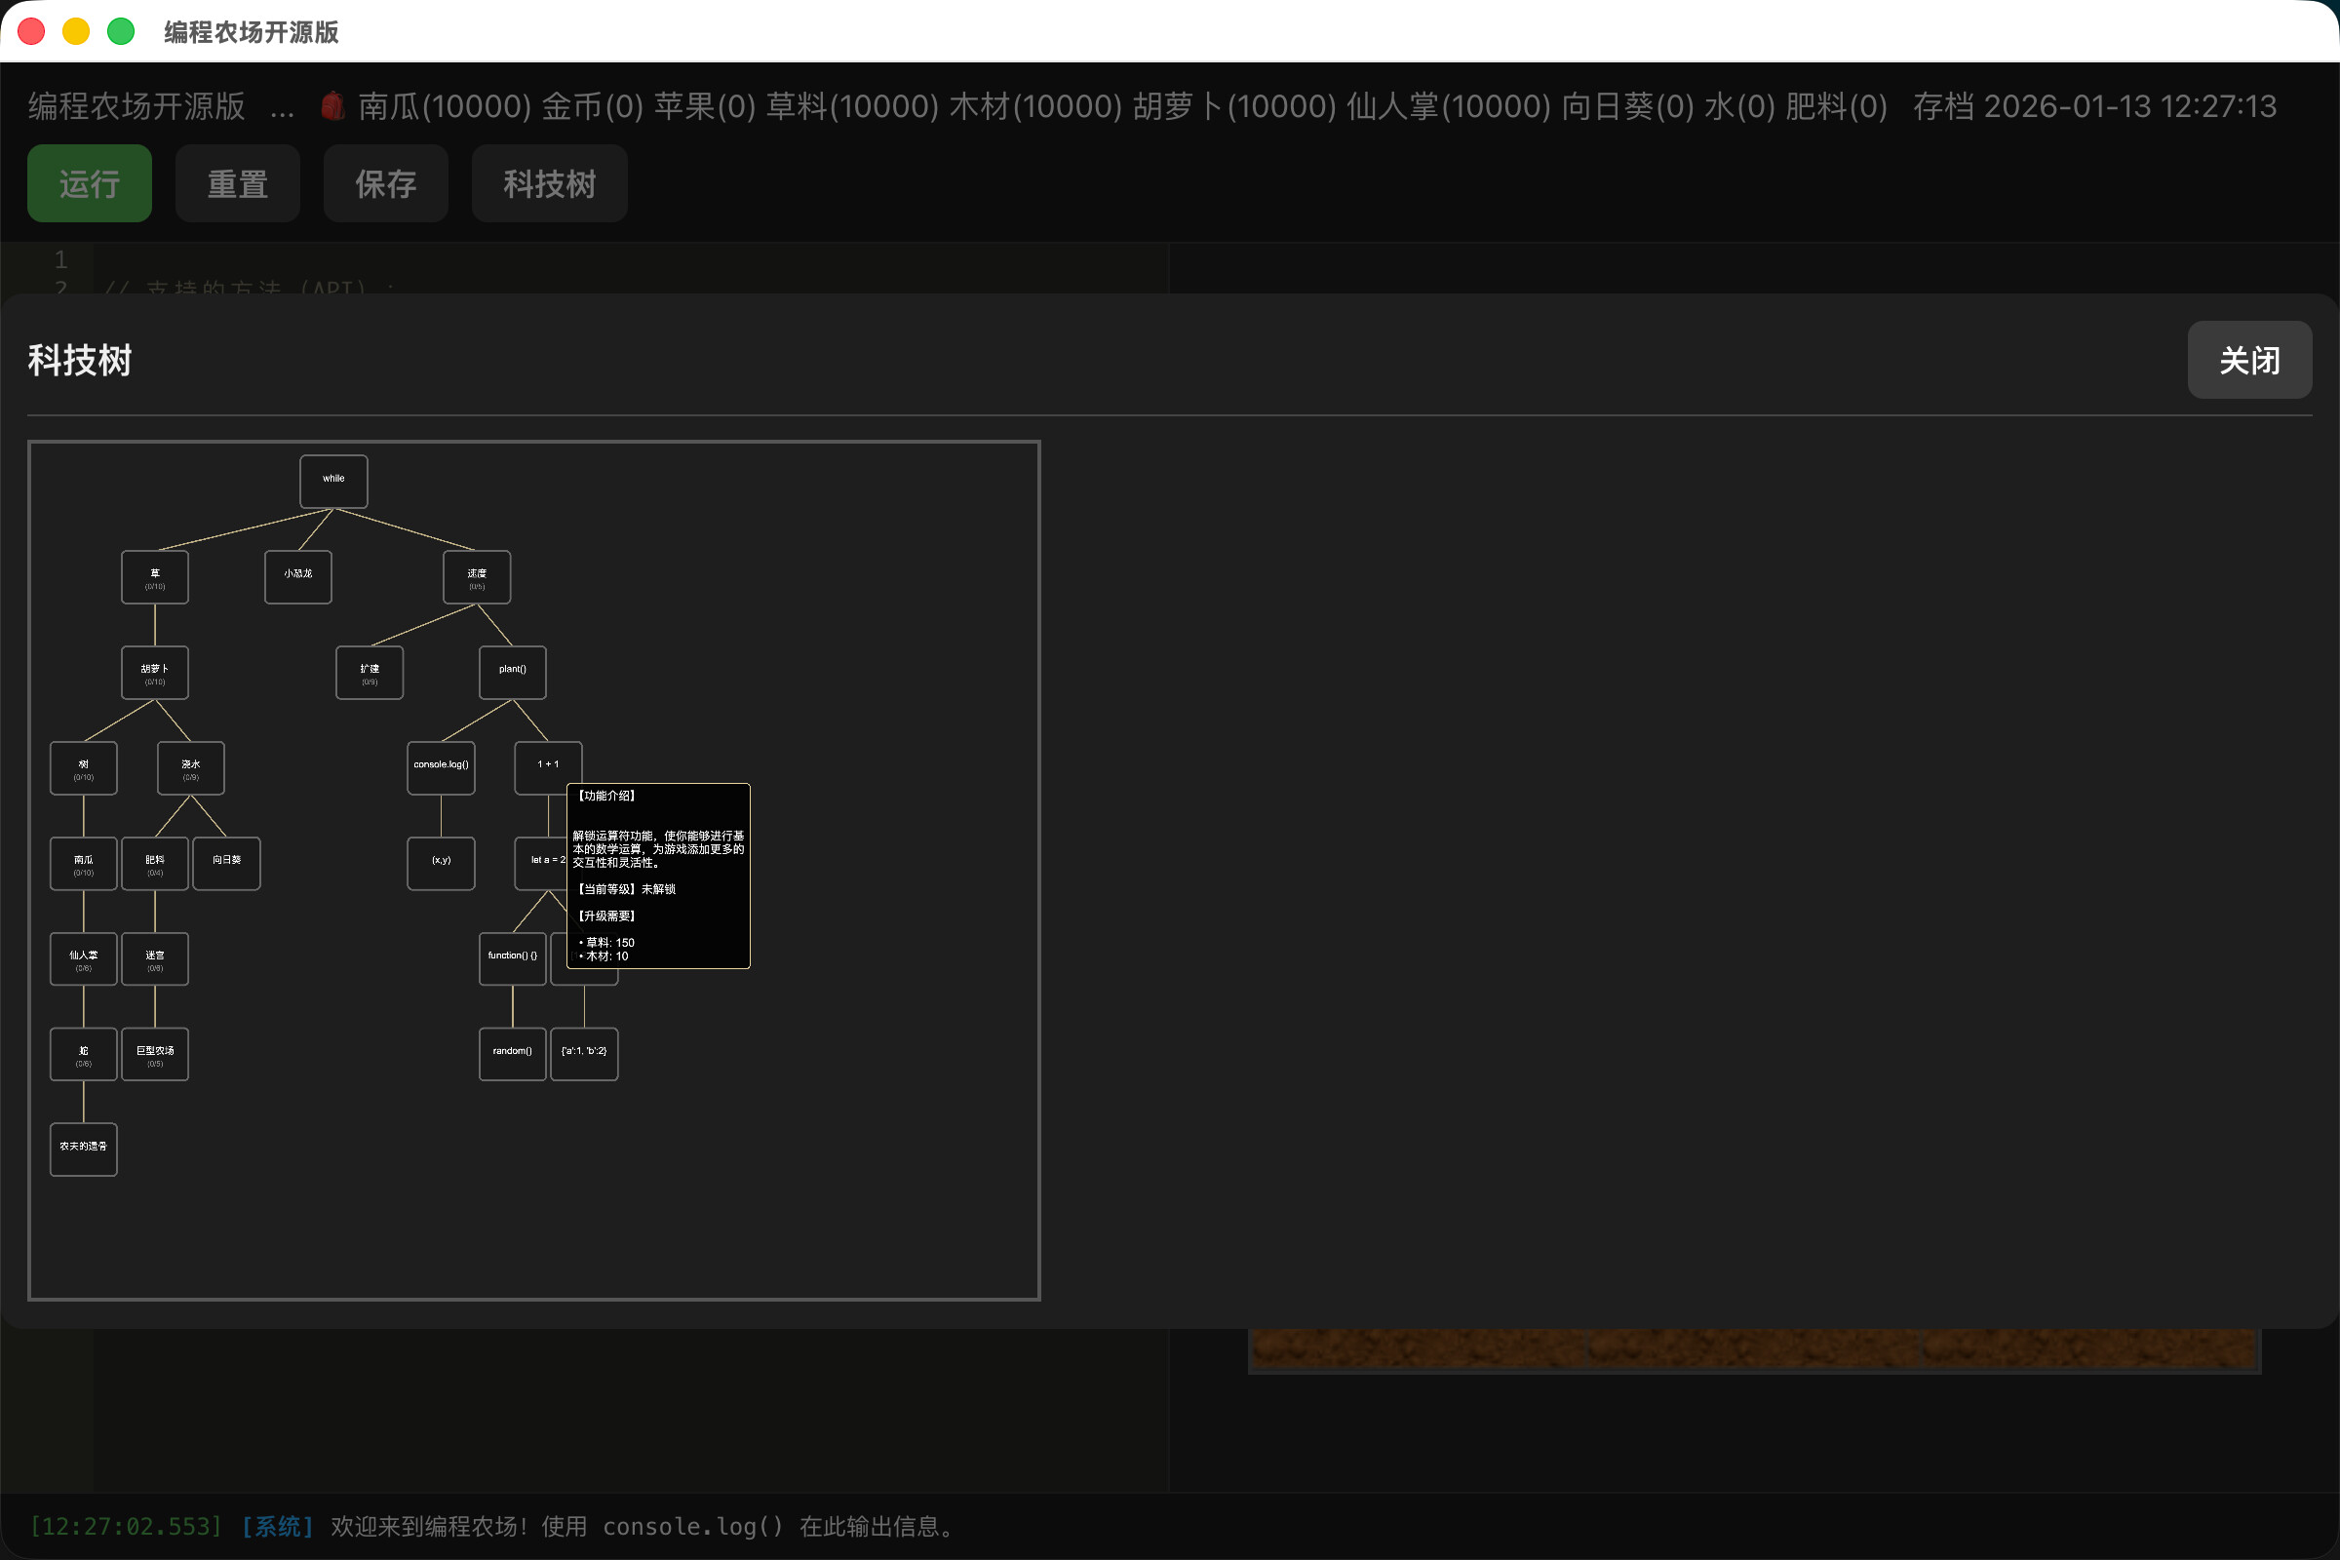Image resolution: width=2340 pixels, height=1560 pixels.
Task: Select the 小恐龙 tech node
Action: coord(297,577)
